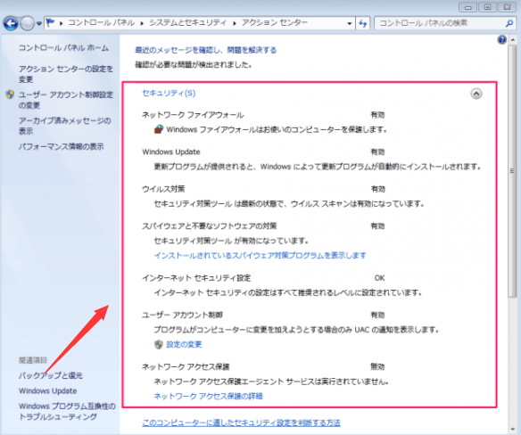The height and width of the screenshot is (435, 521).
Task: Click the refresh button beside the address bar
Action: pos(362,23)
